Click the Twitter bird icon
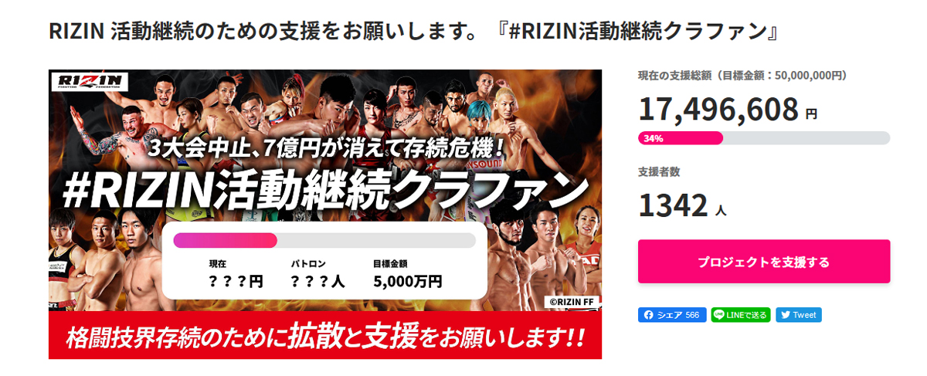Image resolution: width=927 pixels, height=376 pixels. (x=786, y=315)
